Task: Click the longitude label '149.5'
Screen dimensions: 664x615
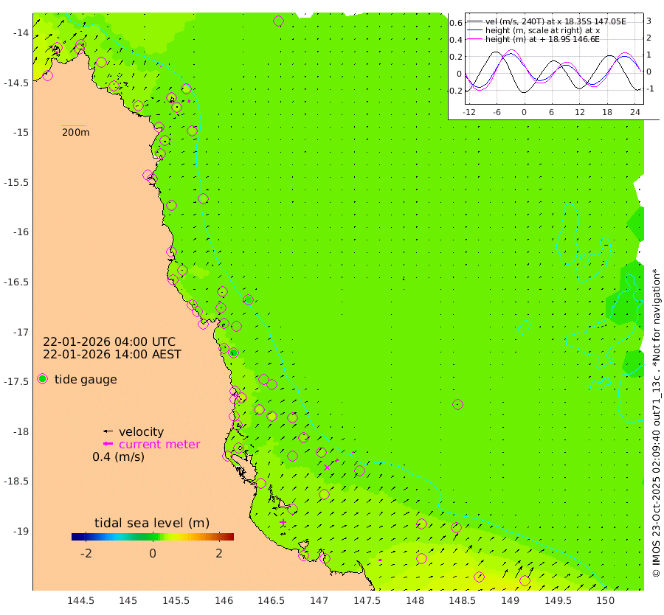Action: click(x=558, y=600)
